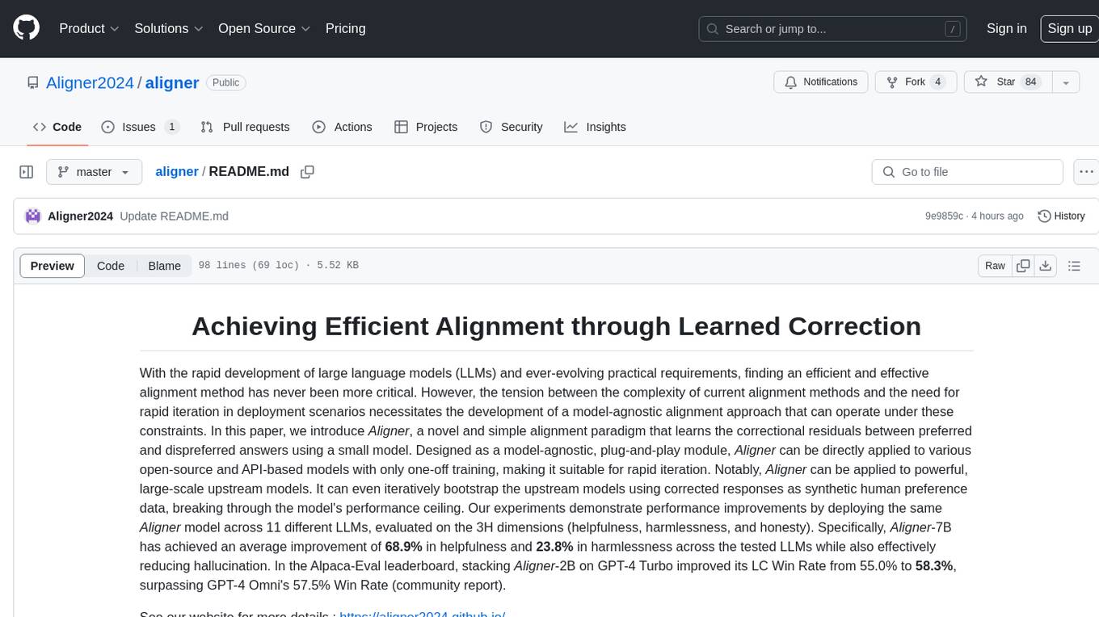Open the Aligner2024 commit author avatar
1099x617 pixels.
point(33,216)
